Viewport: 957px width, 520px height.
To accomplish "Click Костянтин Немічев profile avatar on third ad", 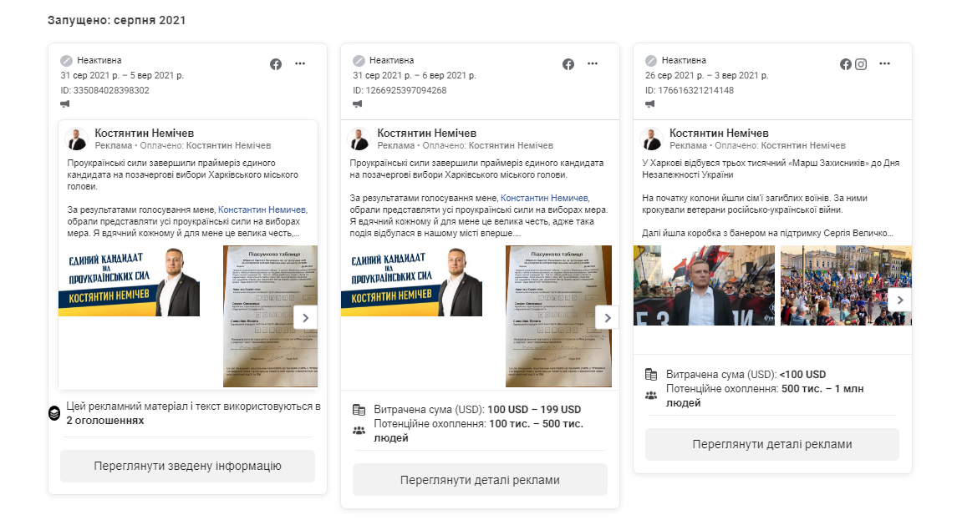I will click(652, 139).
